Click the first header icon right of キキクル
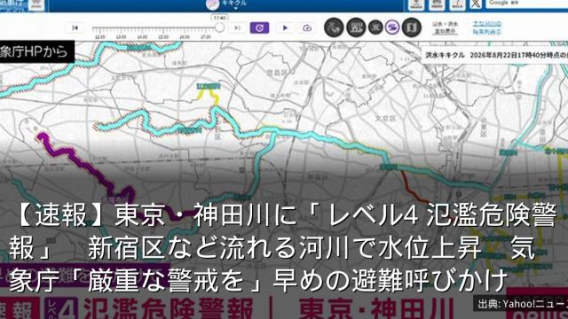Screen dimensions: 568x319 [416, 4]
